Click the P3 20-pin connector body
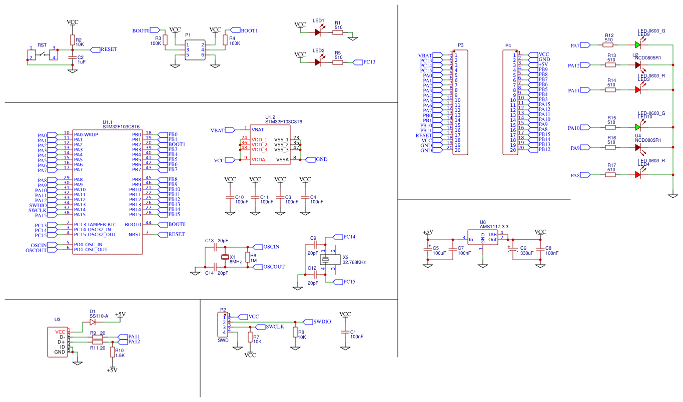 click(460, 102)
